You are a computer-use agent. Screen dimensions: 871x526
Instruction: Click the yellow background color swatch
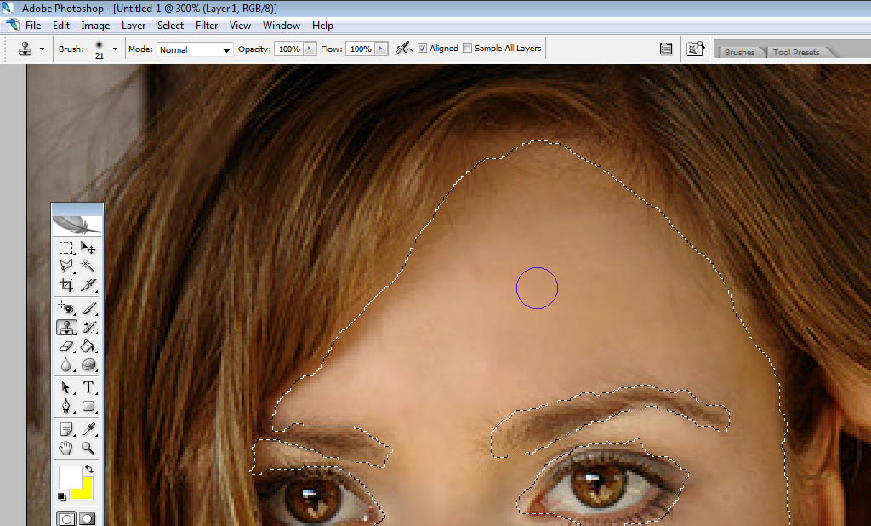83,488
